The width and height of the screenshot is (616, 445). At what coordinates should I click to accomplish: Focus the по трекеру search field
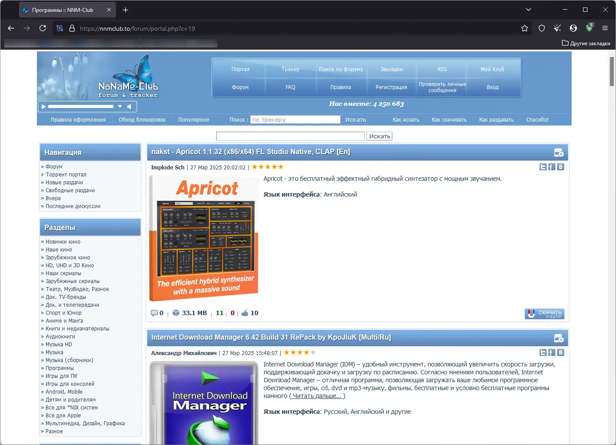(295, 119)
